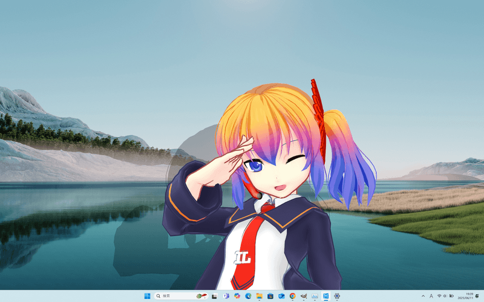Open the notification bell icon
This screenshot has height=302, width=484.
477,296
